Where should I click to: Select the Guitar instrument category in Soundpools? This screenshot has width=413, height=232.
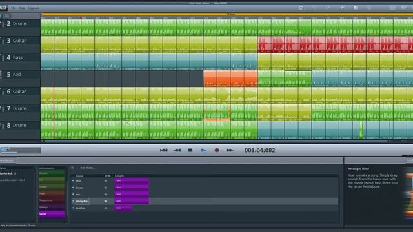(52, 187)
